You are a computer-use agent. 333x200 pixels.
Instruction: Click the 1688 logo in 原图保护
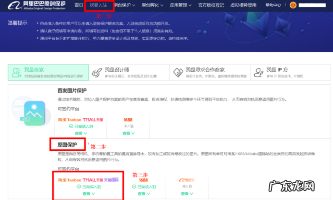(143, 180)
